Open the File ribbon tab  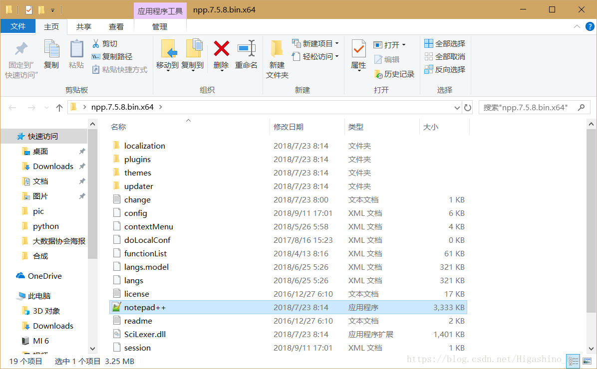18,26
